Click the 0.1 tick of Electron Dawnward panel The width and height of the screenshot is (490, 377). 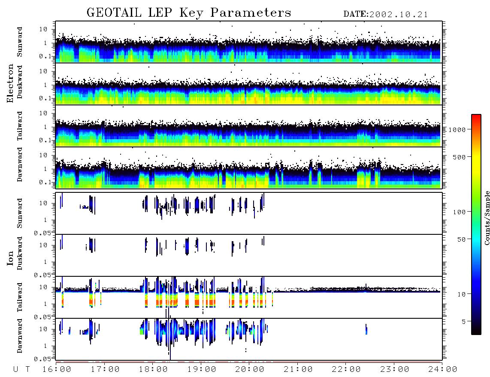pyautogui.click(x=45, y=182)
